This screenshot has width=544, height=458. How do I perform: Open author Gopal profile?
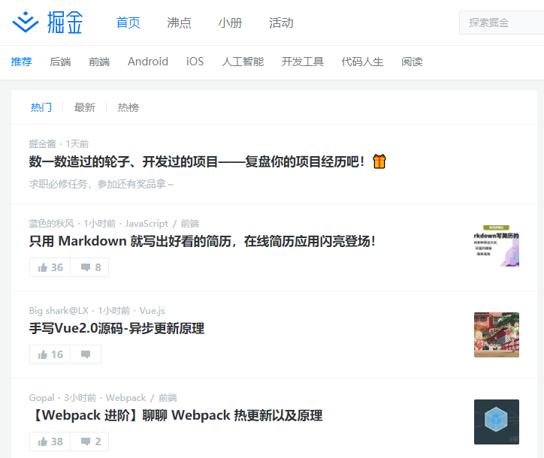[x=41, y=398]
